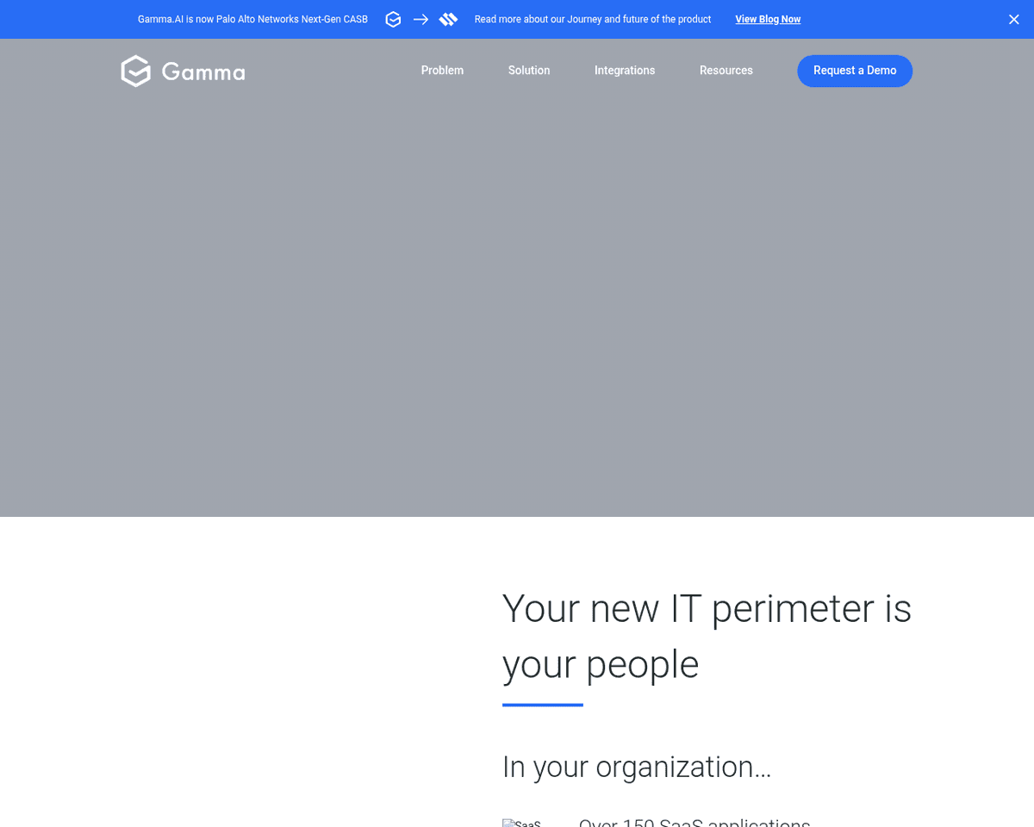
Task: Click the gray hero banner area
Action: pyautogui.click(x=517, y=302)
